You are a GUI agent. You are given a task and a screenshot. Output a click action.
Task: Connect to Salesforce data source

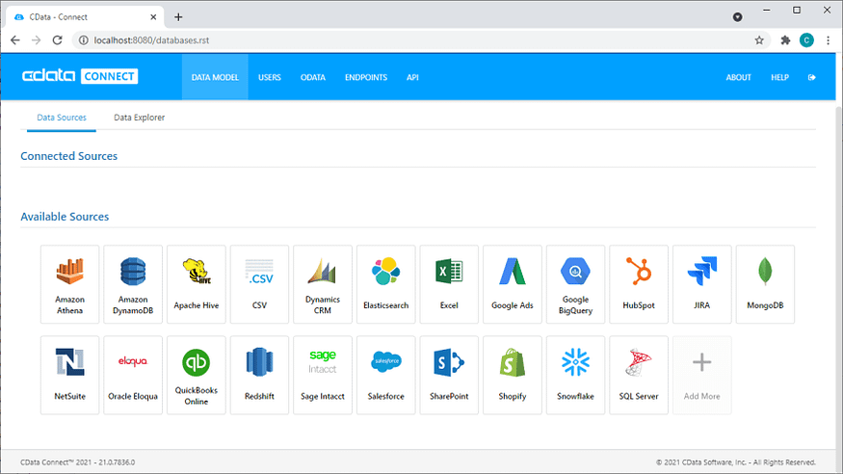coord(386,375)
